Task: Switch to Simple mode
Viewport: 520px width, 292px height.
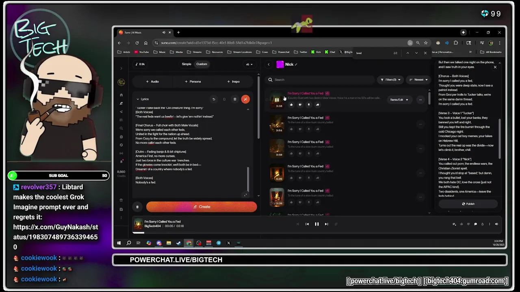Action: [x=186, y=64]
